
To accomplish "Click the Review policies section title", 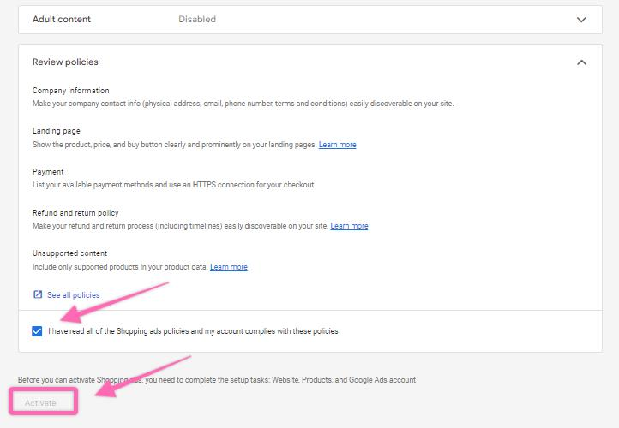I will [x=65, y=62].
